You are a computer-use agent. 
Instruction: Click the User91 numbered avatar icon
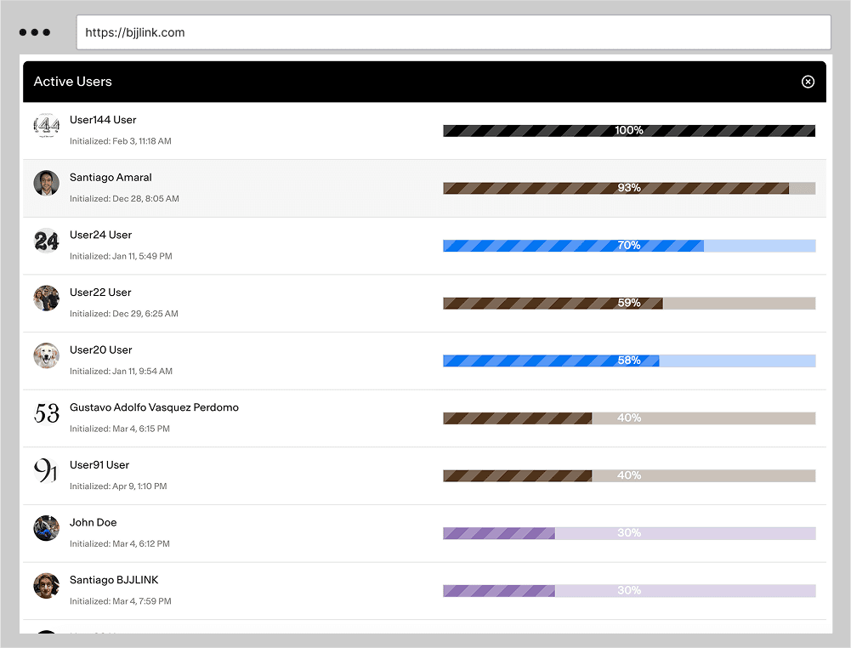coord(46,471)
